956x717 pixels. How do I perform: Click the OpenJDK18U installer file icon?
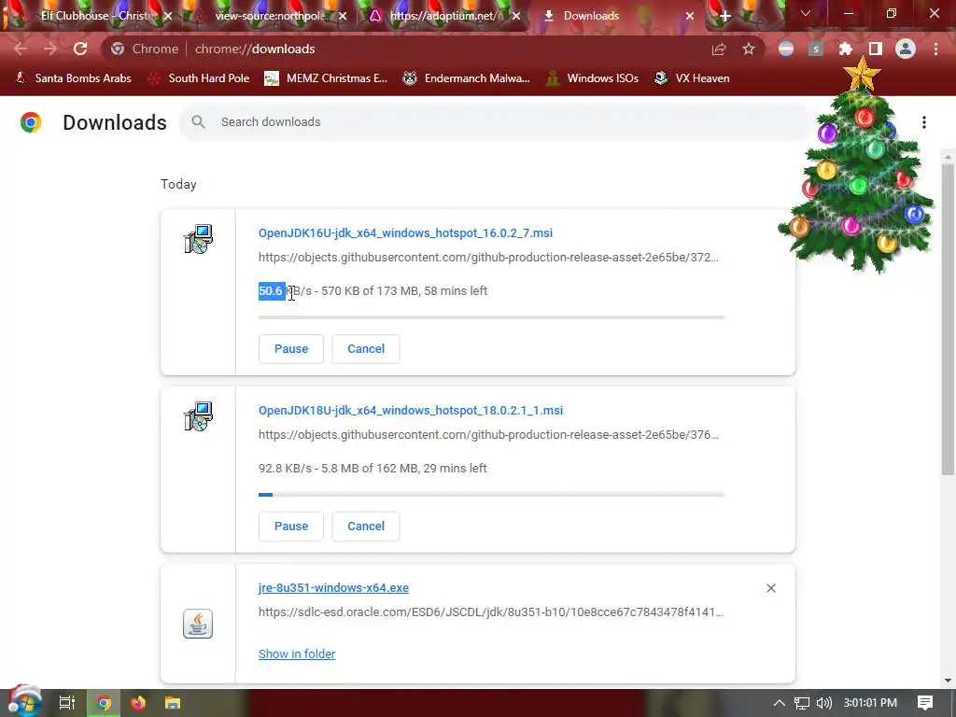point(198,415)
